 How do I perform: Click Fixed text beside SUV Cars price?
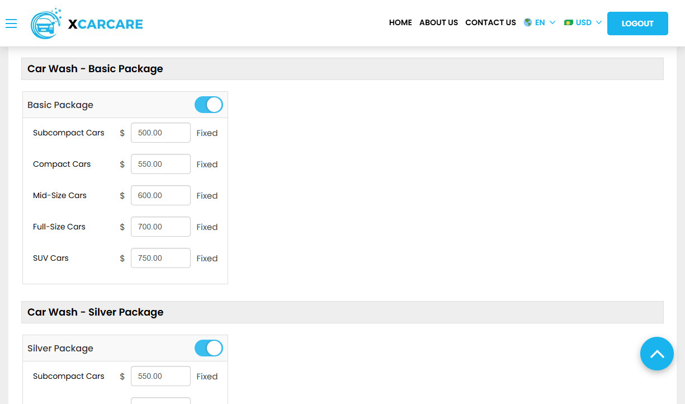[x=207, y=259]
